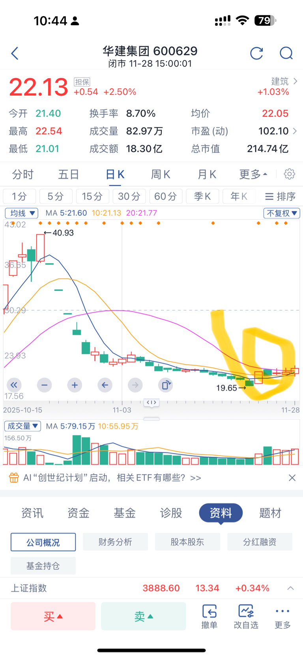This screenshot has height=658, width=303.
Task: Open the 不复权 adjustment dropdown
Action: pyautogui.click(x=282, y=213)
